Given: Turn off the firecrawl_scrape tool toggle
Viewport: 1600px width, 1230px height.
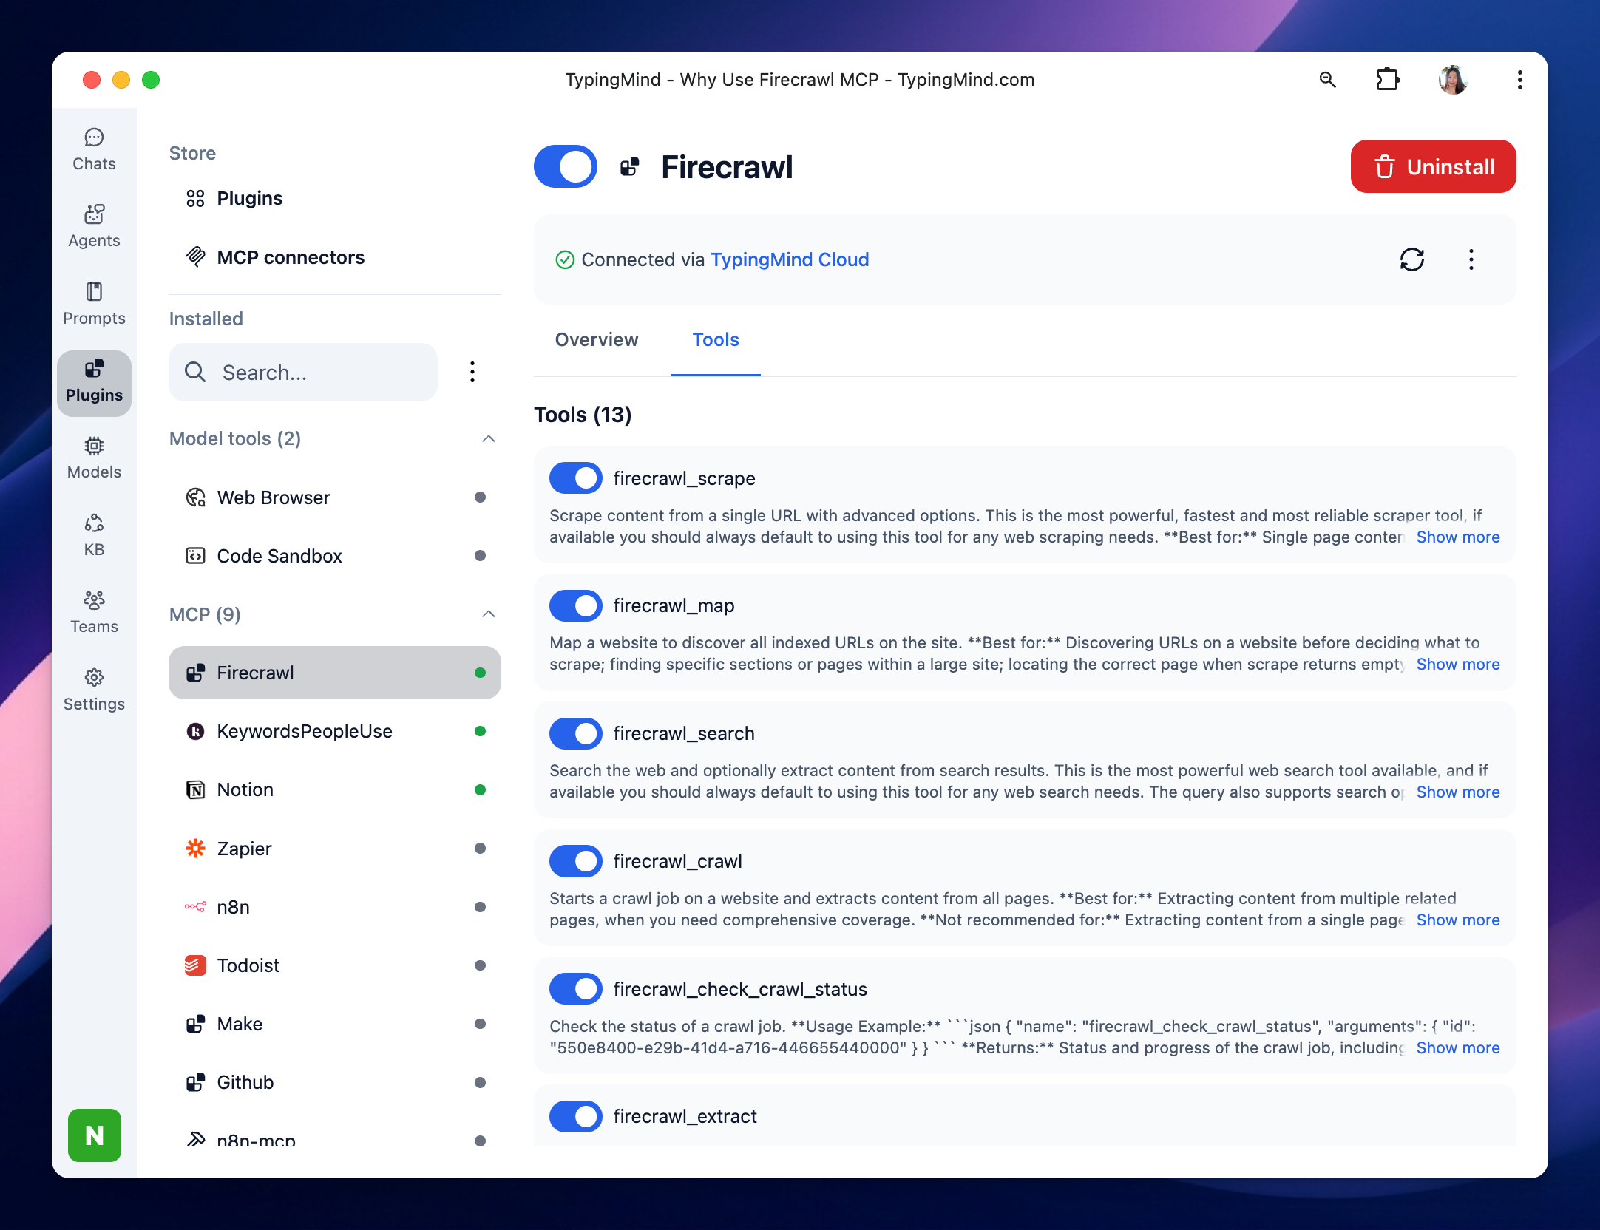Looking at the screenshot, I should (575, 478).
